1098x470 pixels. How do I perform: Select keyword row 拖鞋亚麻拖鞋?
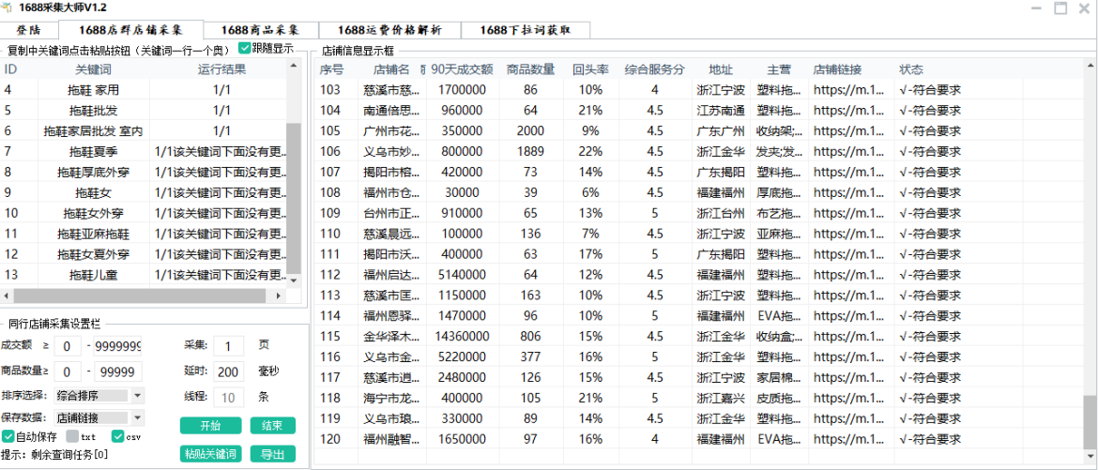[145, 234]
